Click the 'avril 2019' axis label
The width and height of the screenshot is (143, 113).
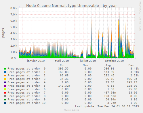point(62,61)
